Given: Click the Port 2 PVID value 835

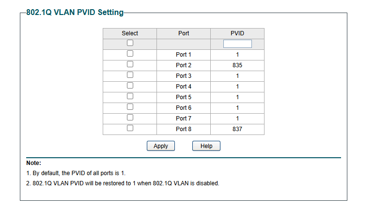Looking at the screenshot, I should (x=237, y=65).
